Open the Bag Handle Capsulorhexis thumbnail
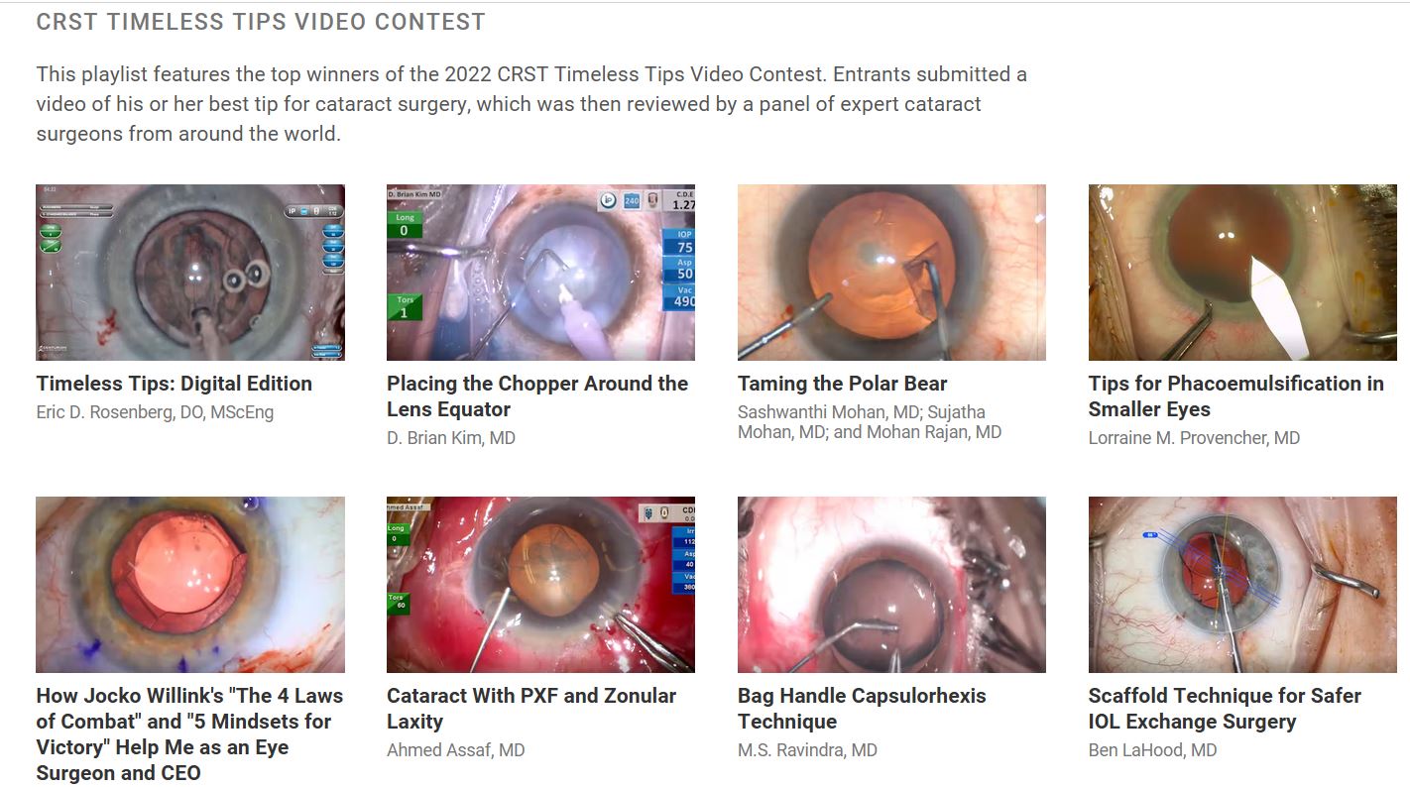The height and width of the screenshot is (787, 1410). [x=891, y=585]
